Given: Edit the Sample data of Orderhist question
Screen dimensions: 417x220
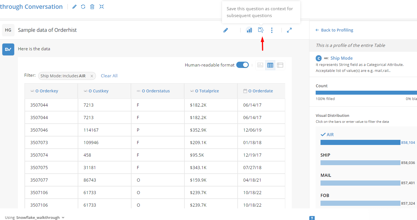Looking at the screenshot, I should [x=226, y=30].
